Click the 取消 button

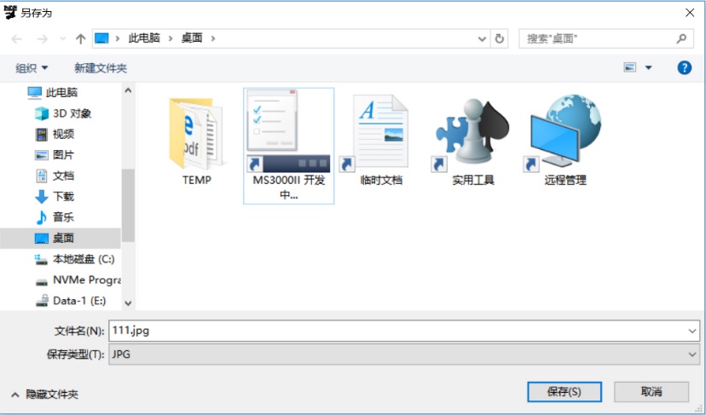(651, 391)
